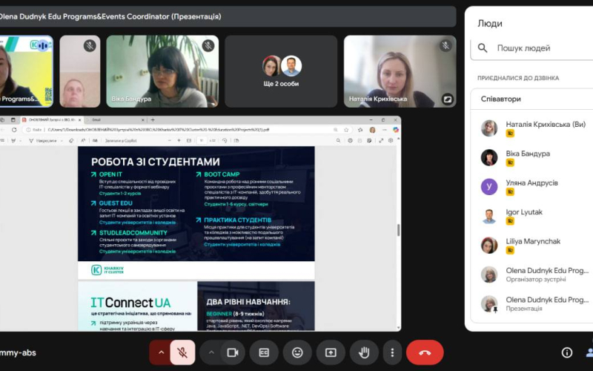This screenshot has width=593, height=371.
Task: Click the present screen icon
Action: tap(331, 352)
